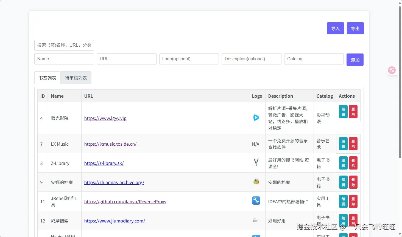Click the blue logo icon in the bottom row
The height and width of the screenshot is (237, 402).
tap(256, 235)
